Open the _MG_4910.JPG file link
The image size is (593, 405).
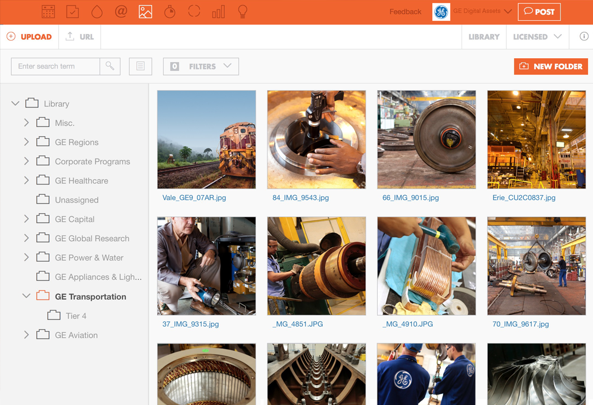point(408,324)
